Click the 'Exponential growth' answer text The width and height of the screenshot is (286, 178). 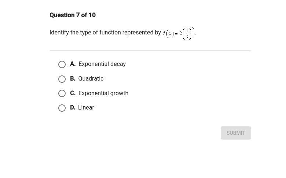point(103,93)
